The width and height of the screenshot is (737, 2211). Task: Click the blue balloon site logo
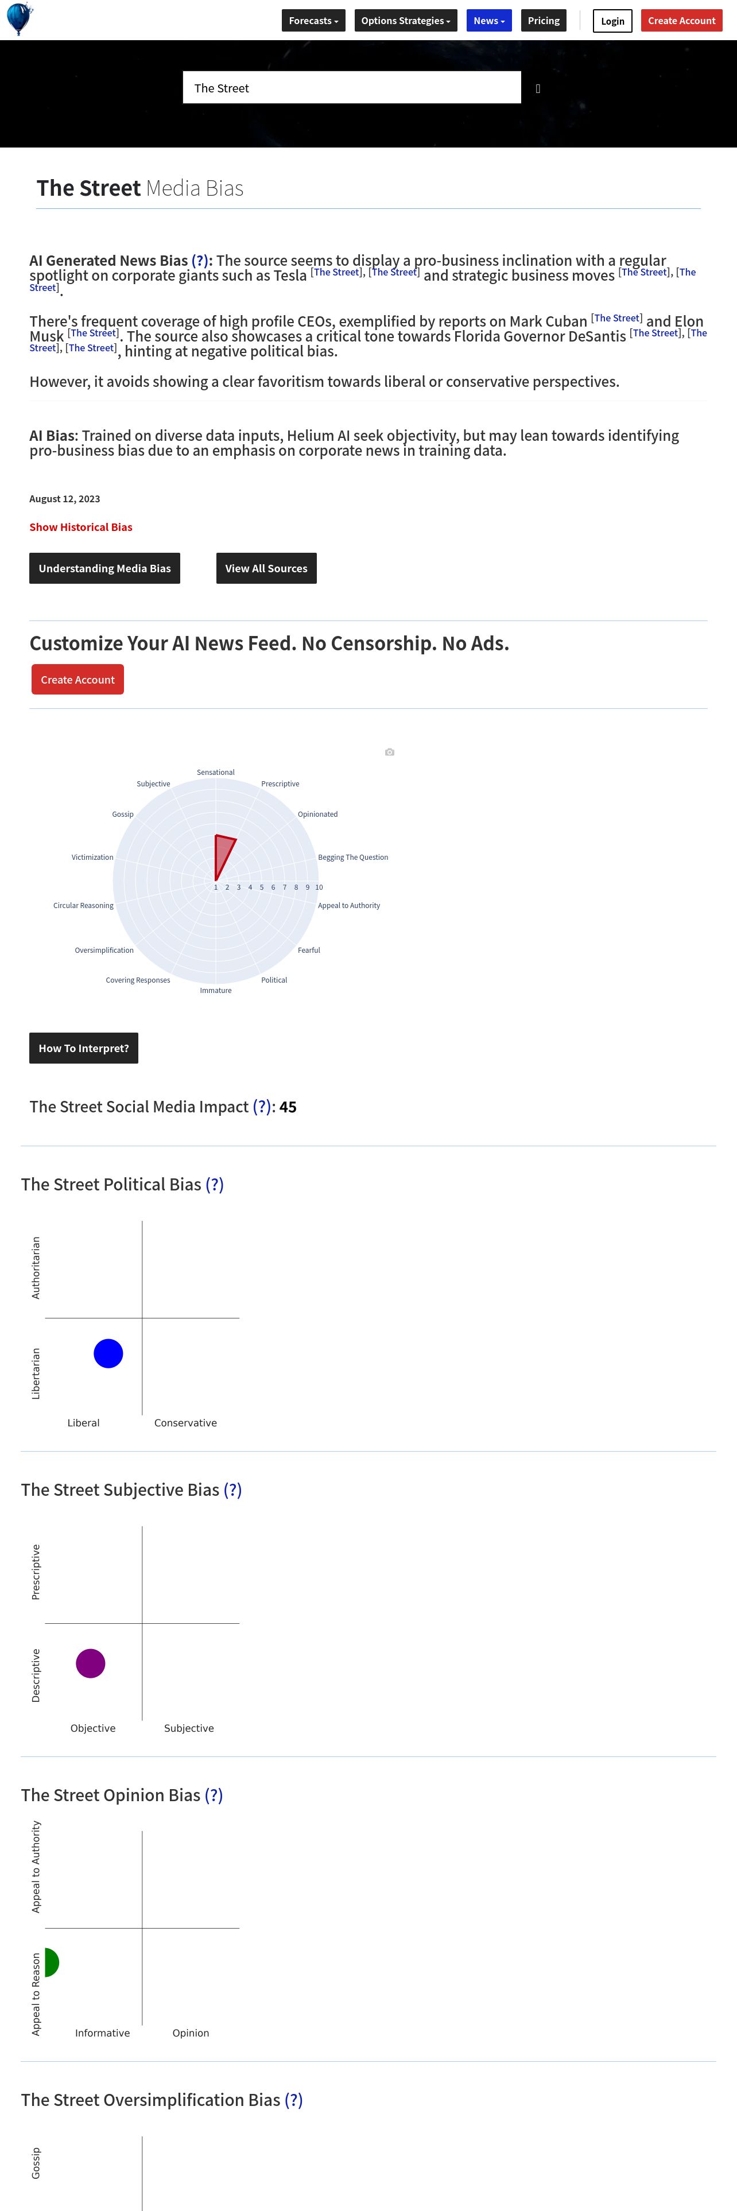click(x=19, y=18)
